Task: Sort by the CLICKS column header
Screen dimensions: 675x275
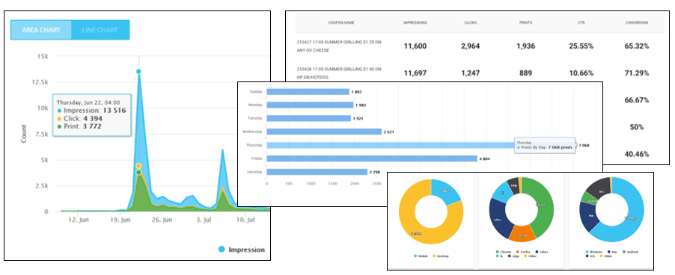Action: pyautogui.click(x=470, y=22)
